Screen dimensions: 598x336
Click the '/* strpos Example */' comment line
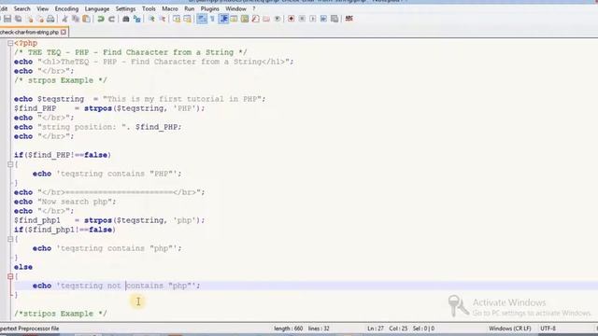pos(60,80)
